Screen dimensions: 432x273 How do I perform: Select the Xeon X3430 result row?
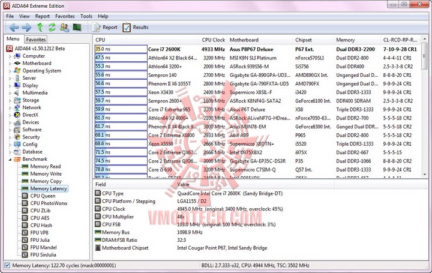[x=257, y=92]
